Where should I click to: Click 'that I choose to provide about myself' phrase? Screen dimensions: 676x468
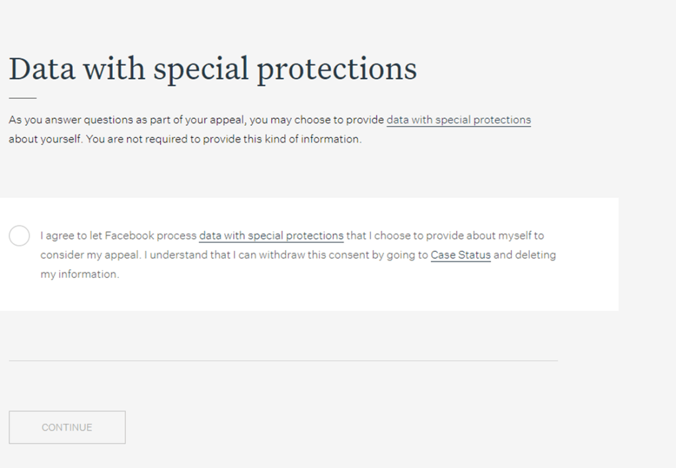pyautogui.click(x=439, y=236)
